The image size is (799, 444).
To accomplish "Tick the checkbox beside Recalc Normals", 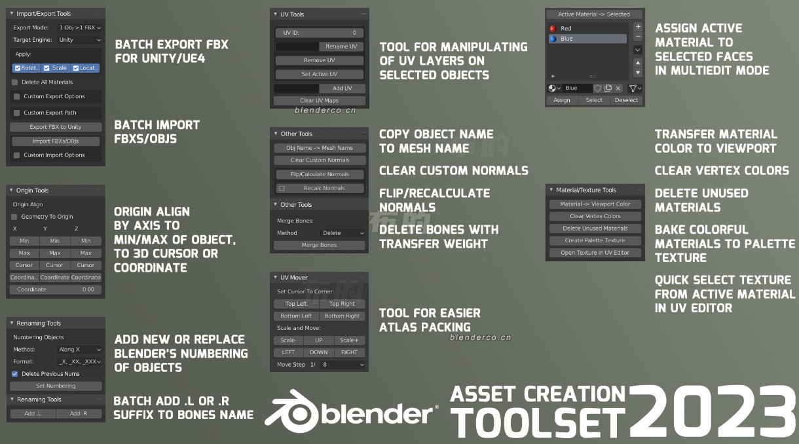I will click(282, 188).
